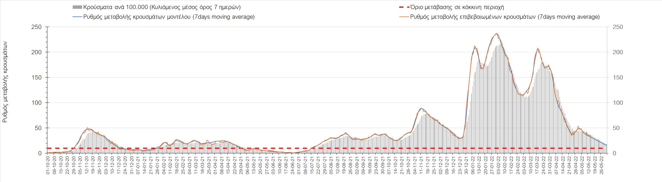Click the 250 label on left axis
Image resolution: width=662 pixels, height=182 pixels.
pos(37,27)
